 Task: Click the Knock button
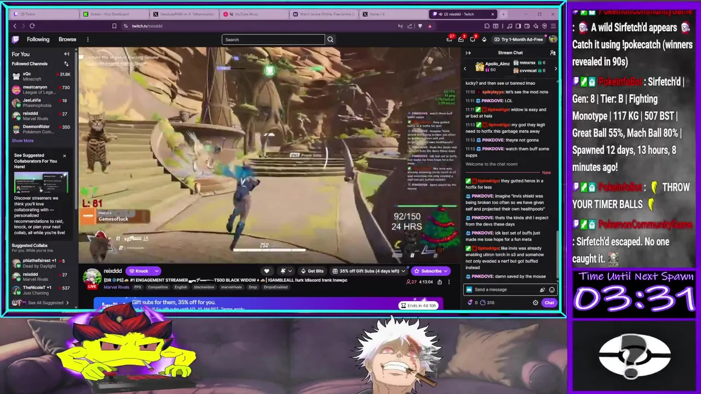click(139, 271)
